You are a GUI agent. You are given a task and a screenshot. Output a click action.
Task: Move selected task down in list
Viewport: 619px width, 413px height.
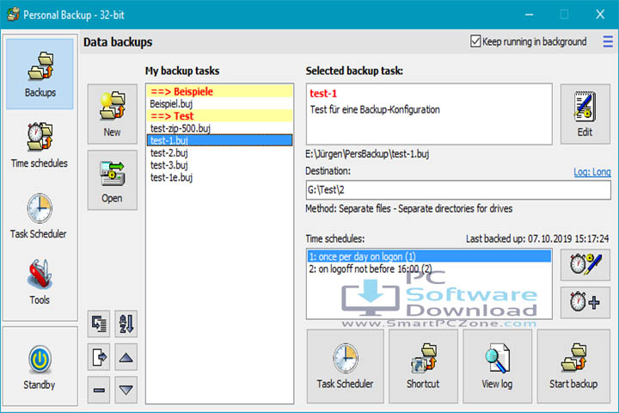tap(126, 390)
